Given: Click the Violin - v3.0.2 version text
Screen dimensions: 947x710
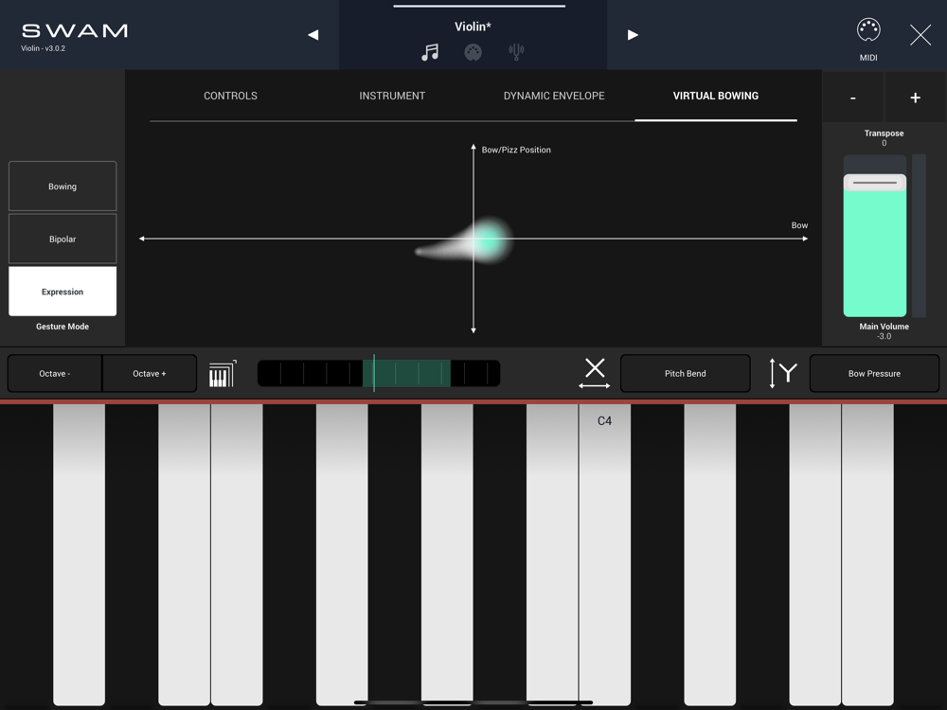Looking at the screenshot, I should tap(43, 48).
